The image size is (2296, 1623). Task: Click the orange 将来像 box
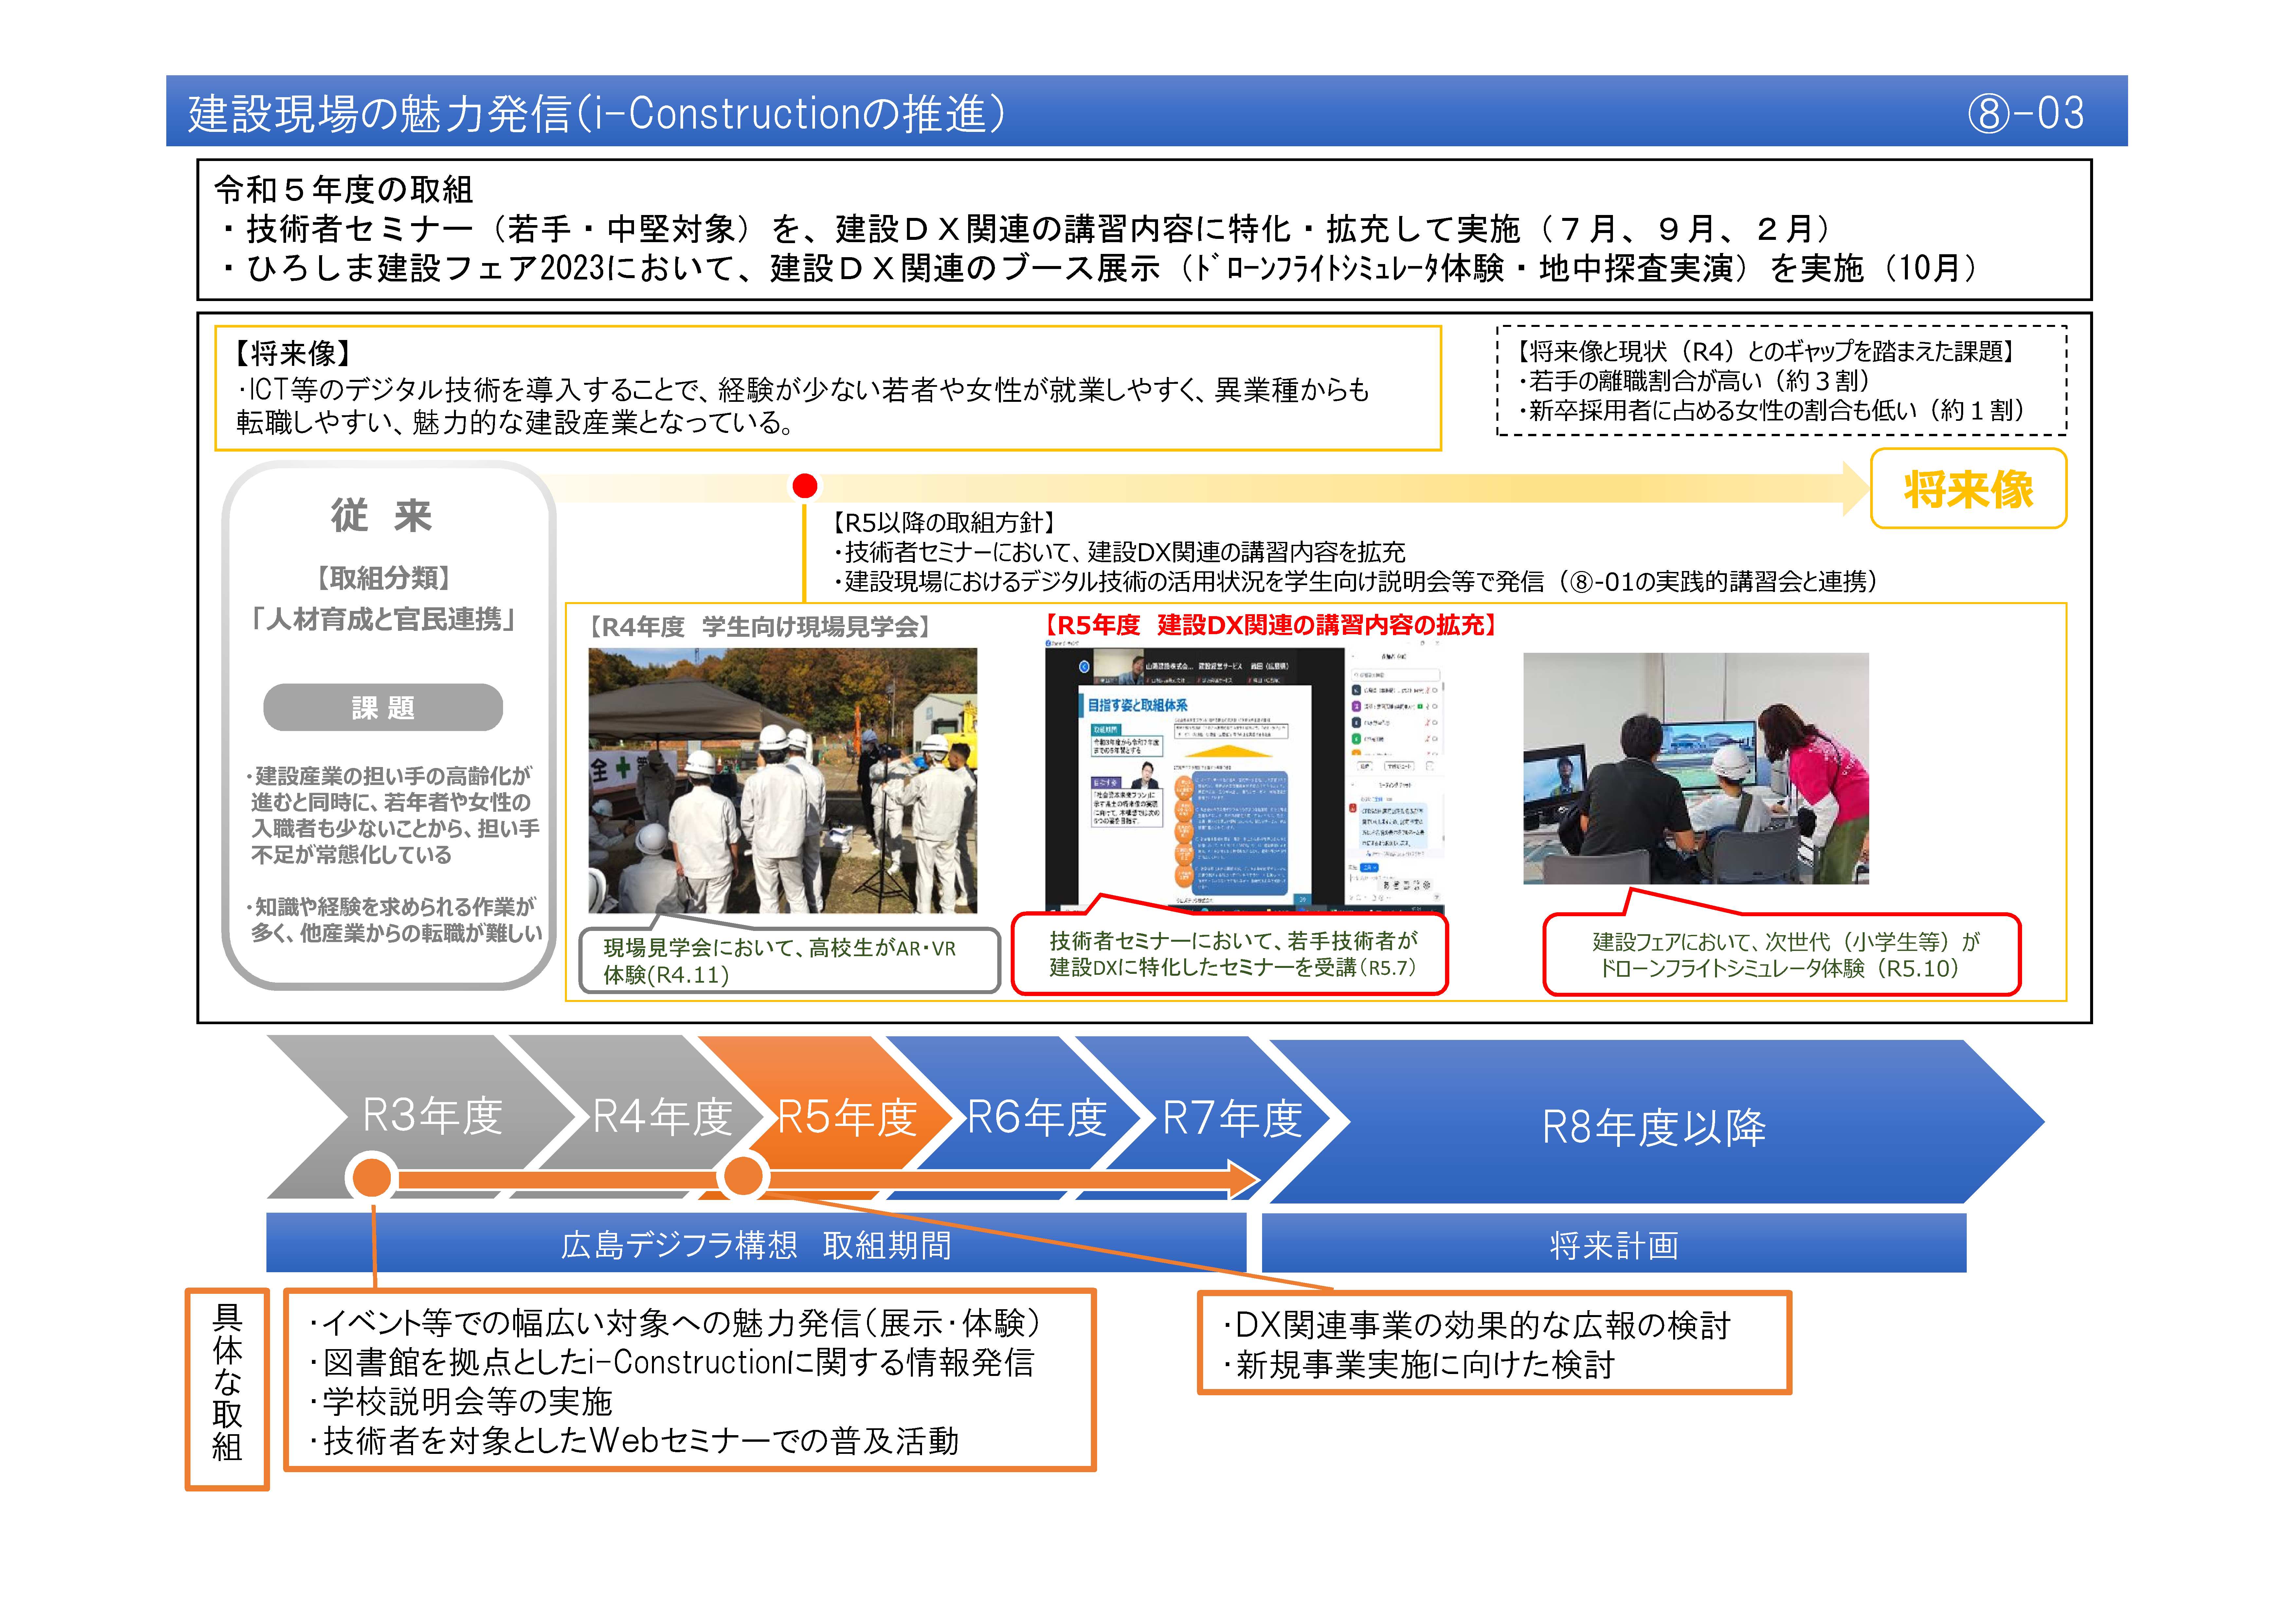(1968, 489)
